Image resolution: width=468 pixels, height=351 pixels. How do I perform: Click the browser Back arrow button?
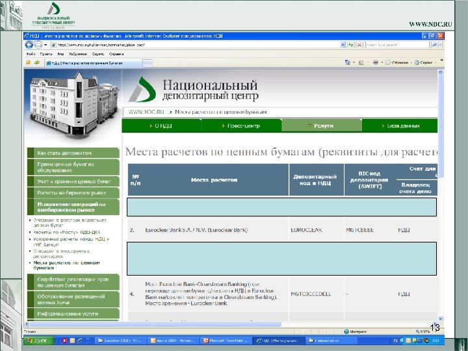[x=29, y=45]
